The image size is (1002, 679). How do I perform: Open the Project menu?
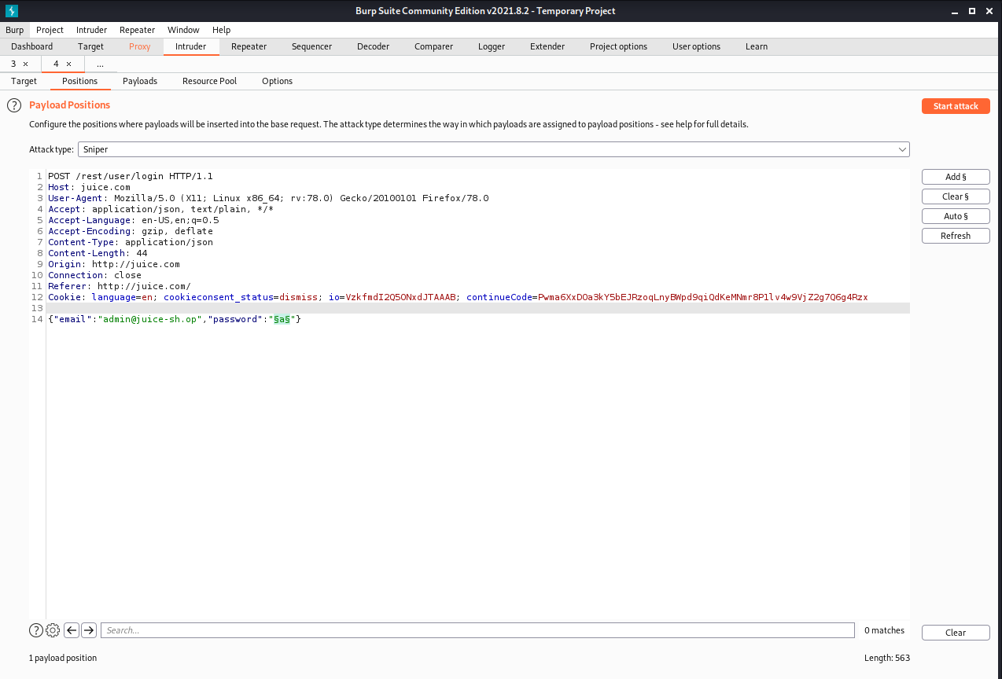(50, 30)
